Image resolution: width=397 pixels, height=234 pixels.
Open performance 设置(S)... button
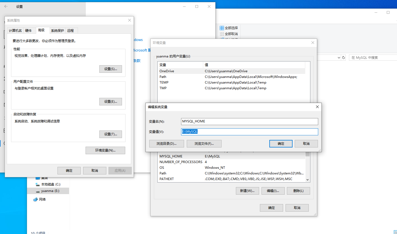coord(111,69)
